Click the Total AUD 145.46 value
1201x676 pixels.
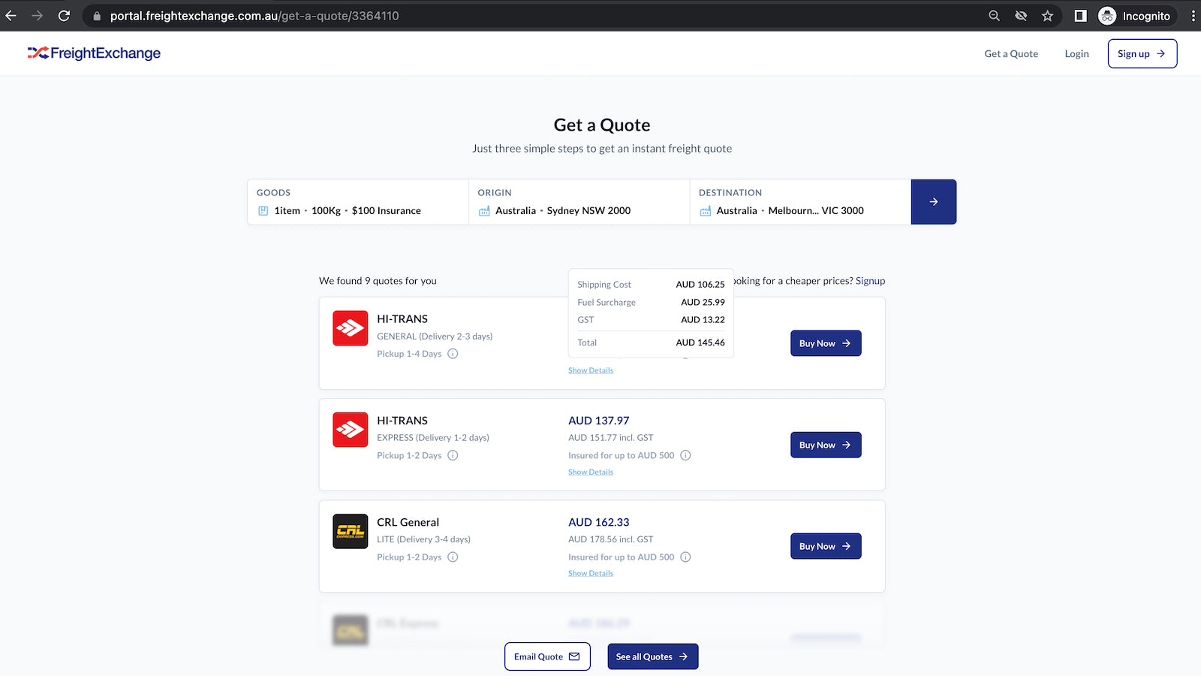pos(700,343)
